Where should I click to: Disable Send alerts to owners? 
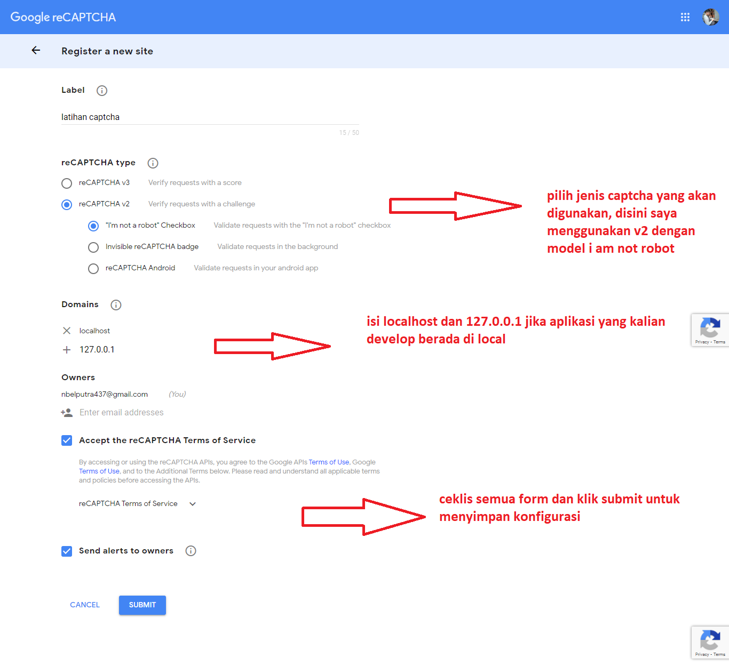tap(66, 551)
